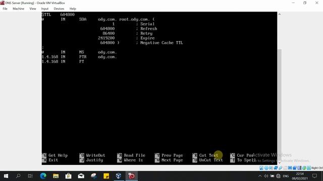Click the vertical scrollbar thumb
The height and width of the screenshot is (181, 323).
pos(280,105)
